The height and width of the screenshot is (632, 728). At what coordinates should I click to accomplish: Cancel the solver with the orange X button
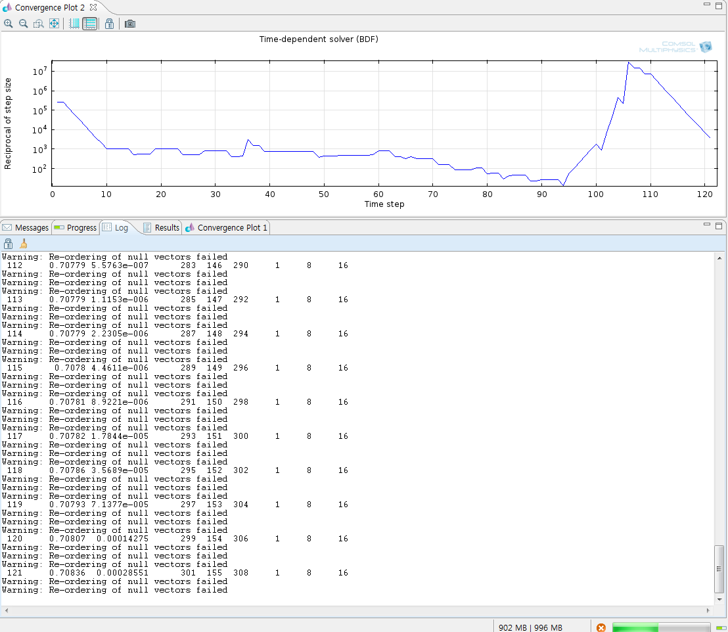601,627
